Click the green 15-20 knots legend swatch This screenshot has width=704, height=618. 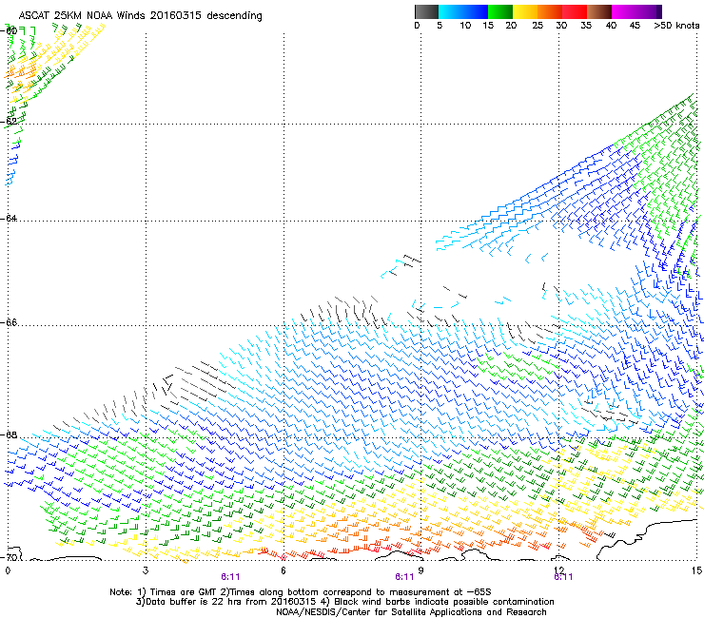pyautogui.click(x=500, y=11)
